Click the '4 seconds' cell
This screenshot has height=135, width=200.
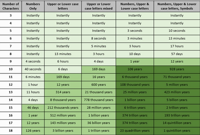click(x=33, y=61)
